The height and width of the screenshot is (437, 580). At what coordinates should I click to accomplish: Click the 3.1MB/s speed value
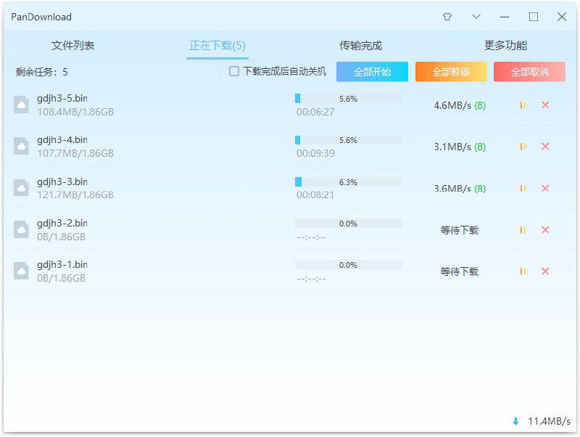pos(452,147)
